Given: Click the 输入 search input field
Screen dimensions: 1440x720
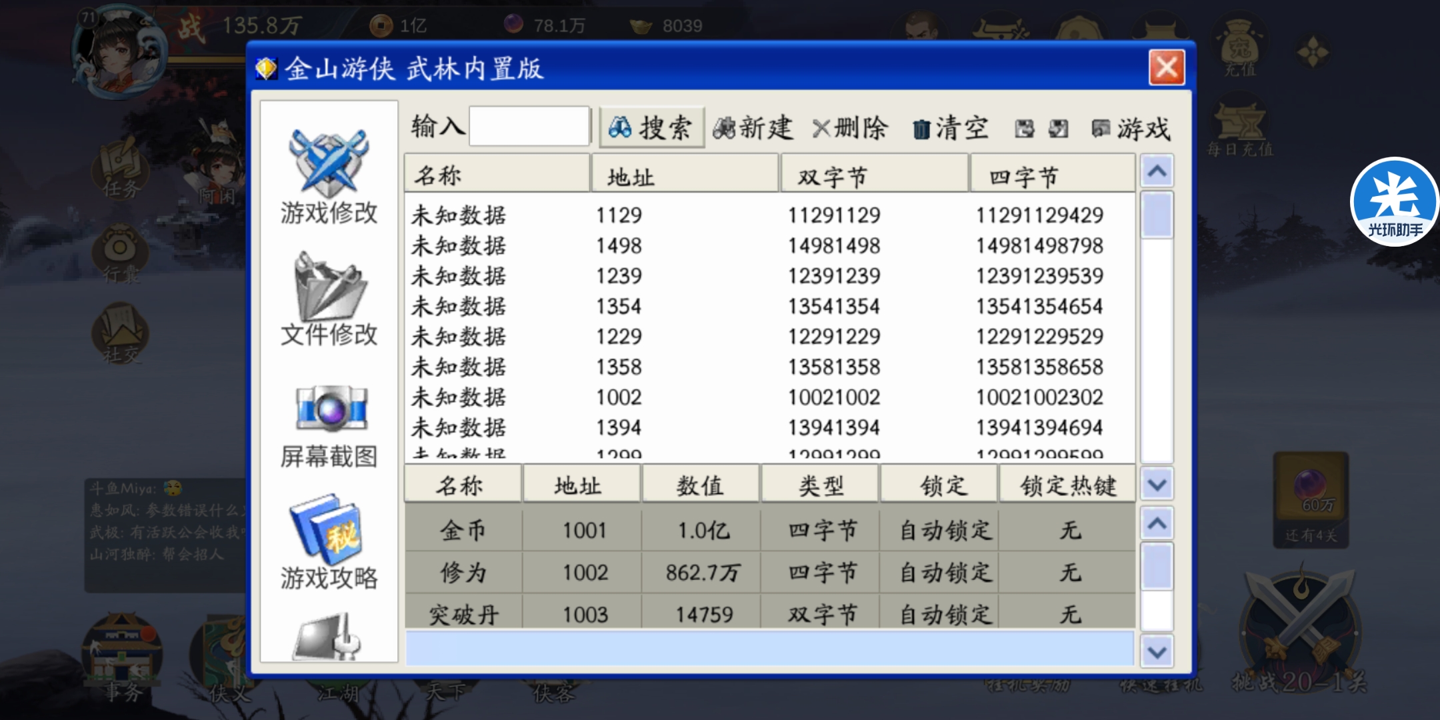Looking at the screenshot, I should 529,126.
